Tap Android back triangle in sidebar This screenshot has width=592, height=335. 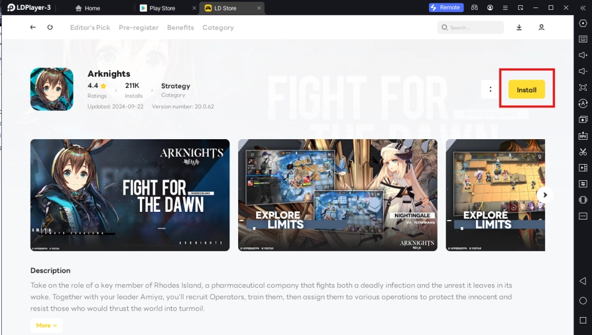(583, 281)
